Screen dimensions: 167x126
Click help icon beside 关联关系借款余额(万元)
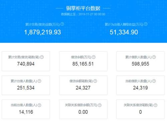point(100,105)
